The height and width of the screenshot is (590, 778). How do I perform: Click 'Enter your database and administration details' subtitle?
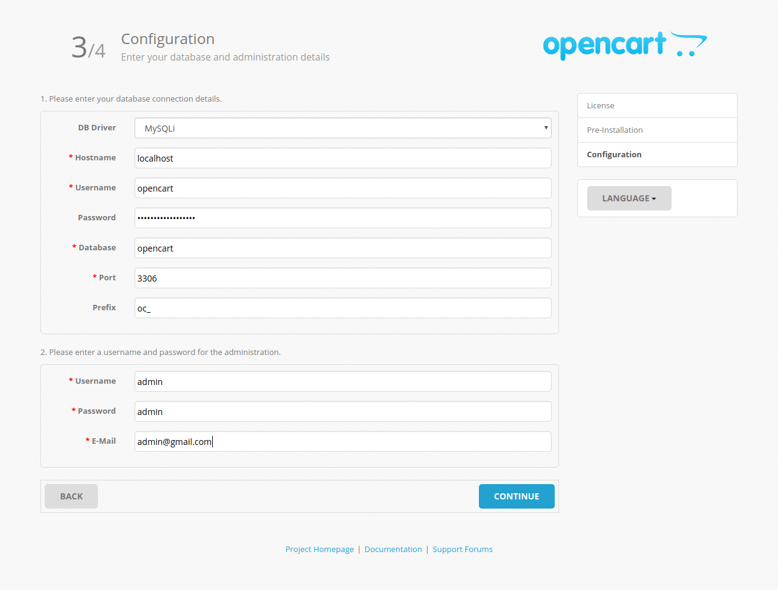(225, 57)
